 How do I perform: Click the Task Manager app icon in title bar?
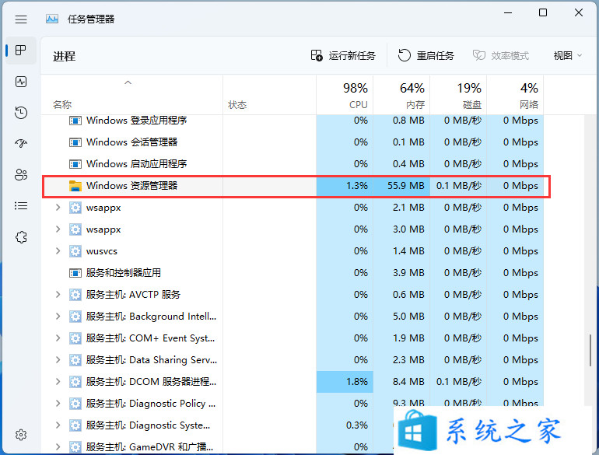click(52, 19)
